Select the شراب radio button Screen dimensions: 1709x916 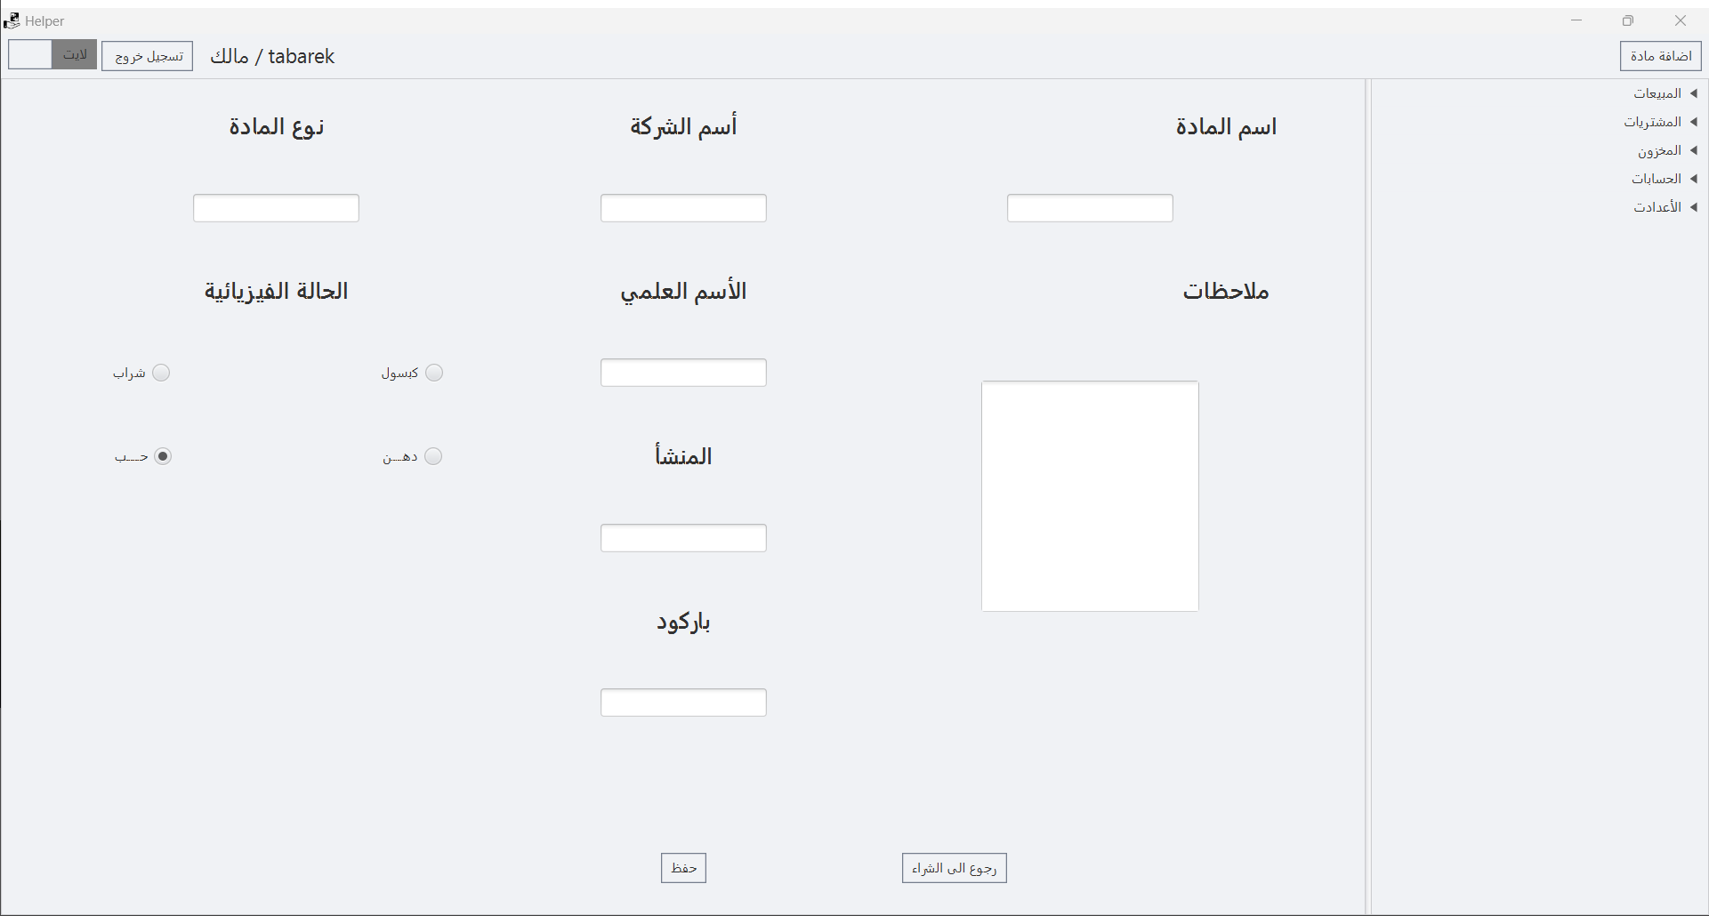(x=161, y=373)
